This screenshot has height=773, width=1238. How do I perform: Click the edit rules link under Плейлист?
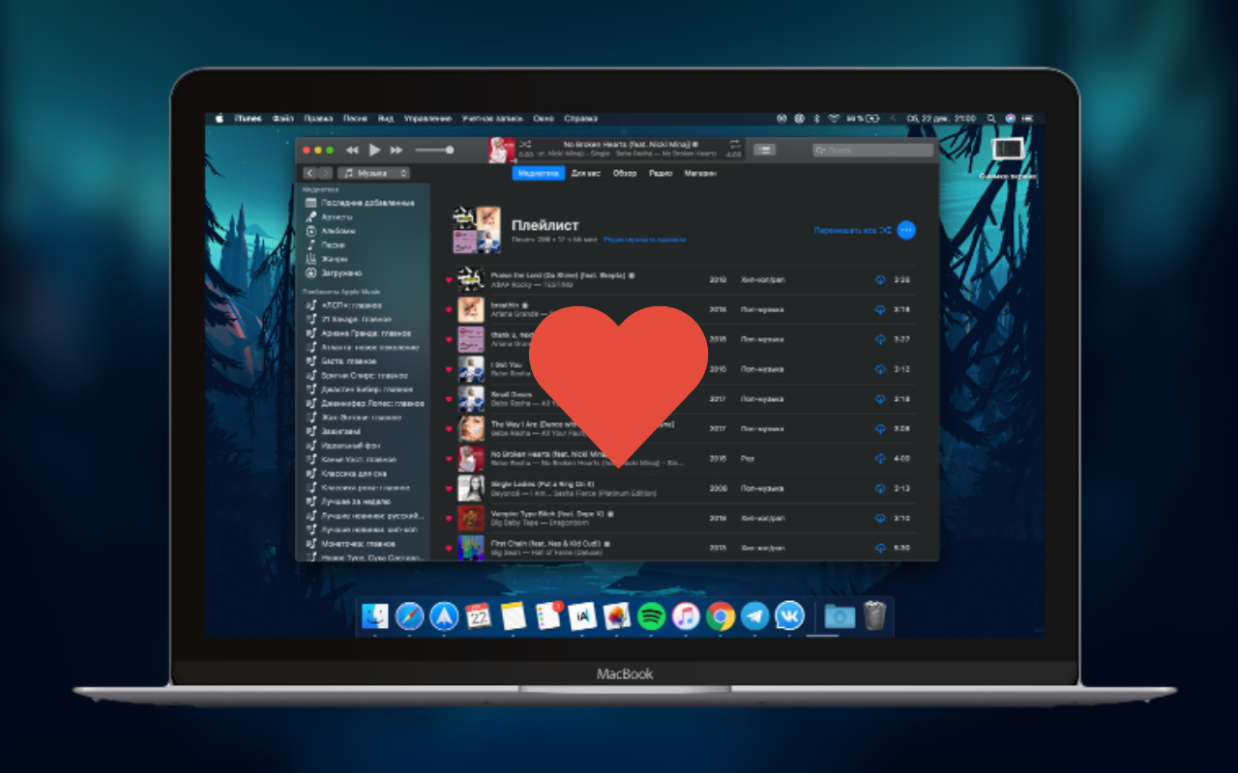pyautogui.click(x=643, y=239)
